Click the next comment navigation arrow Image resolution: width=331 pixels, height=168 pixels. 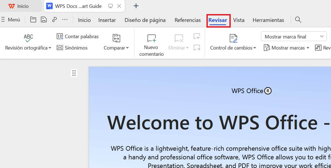pos(197,47)
